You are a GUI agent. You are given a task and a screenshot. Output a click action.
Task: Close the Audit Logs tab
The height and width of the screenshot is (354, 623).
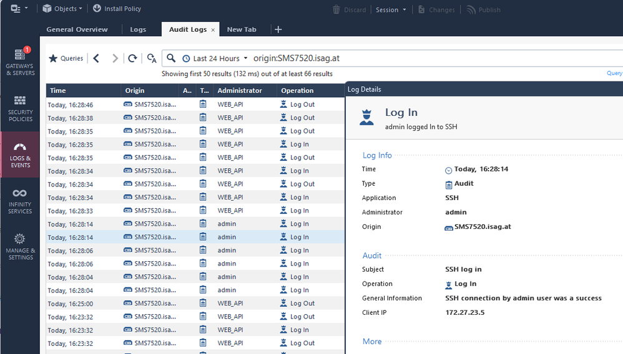coord(213,30)
